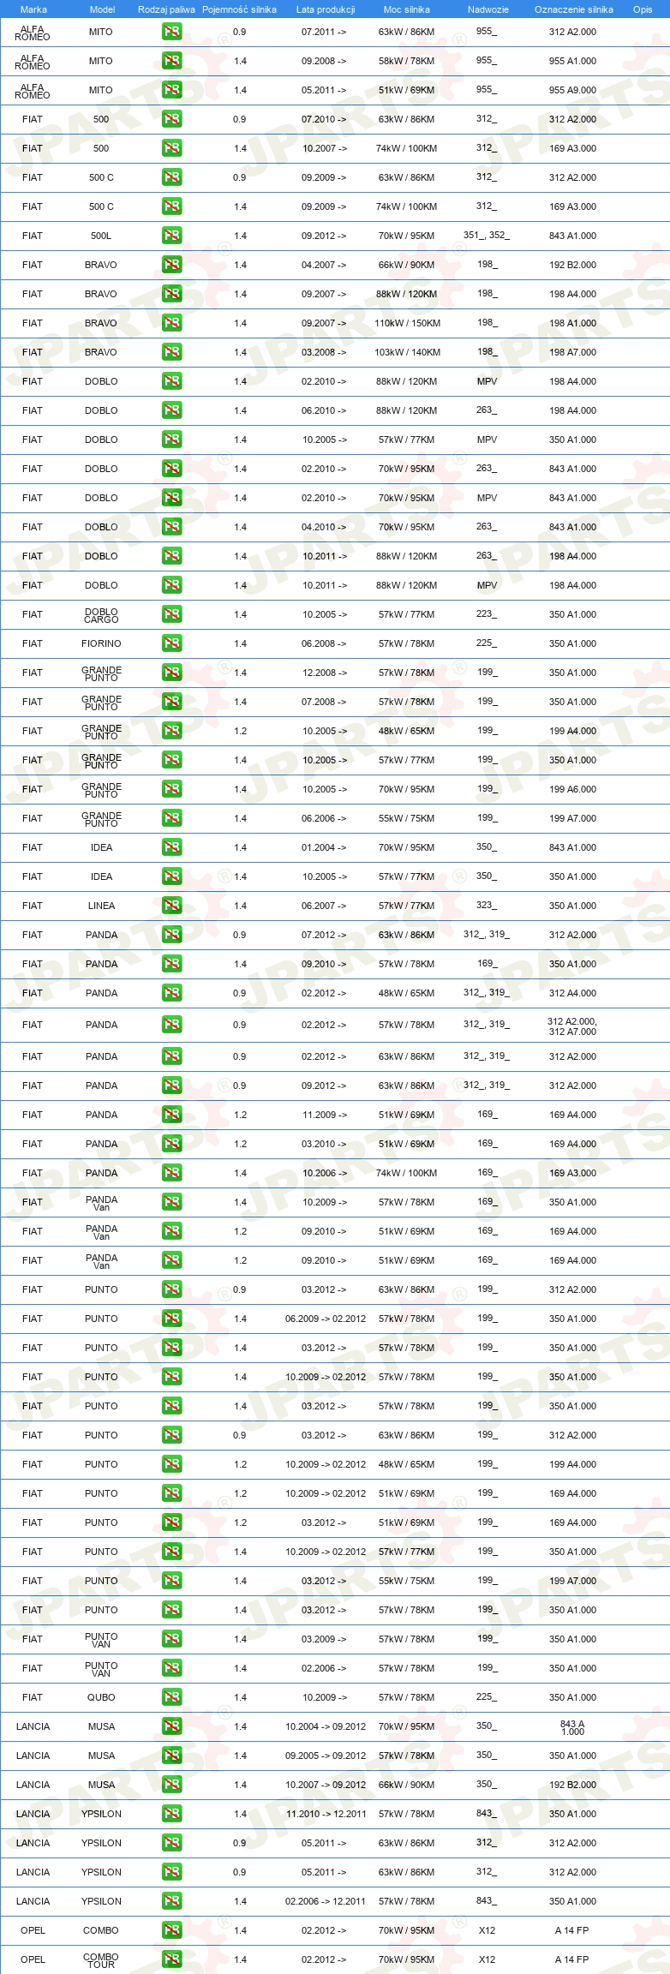
Task: Click fuel icon for Bravo 66kW / 90KM
Action: pos(171,265)
